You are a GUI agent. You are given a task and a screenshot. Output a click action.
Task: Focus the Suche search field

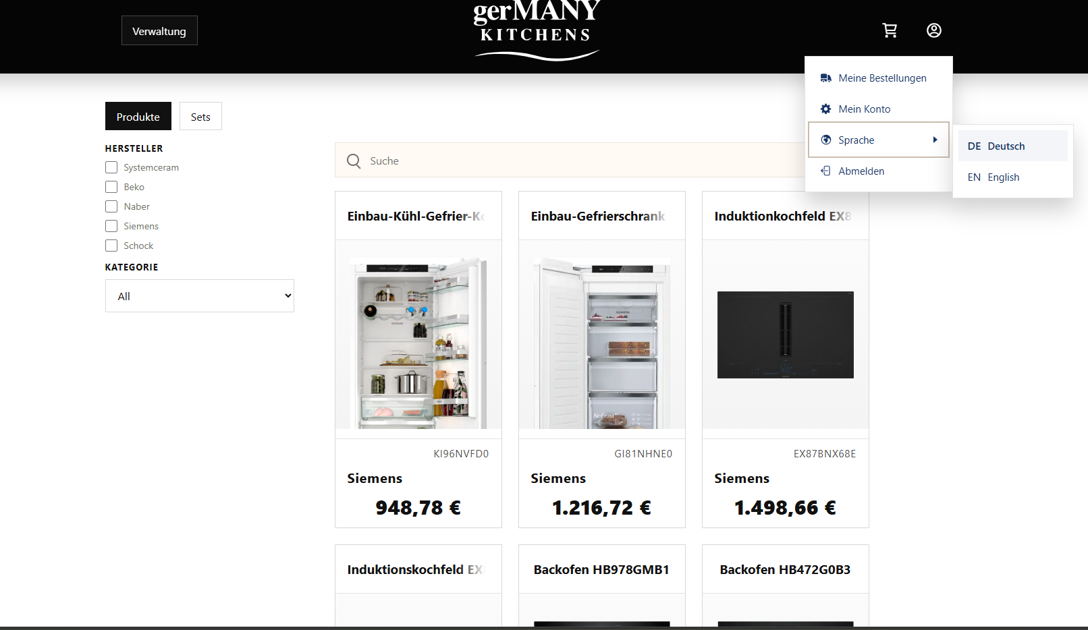[571, 161]
